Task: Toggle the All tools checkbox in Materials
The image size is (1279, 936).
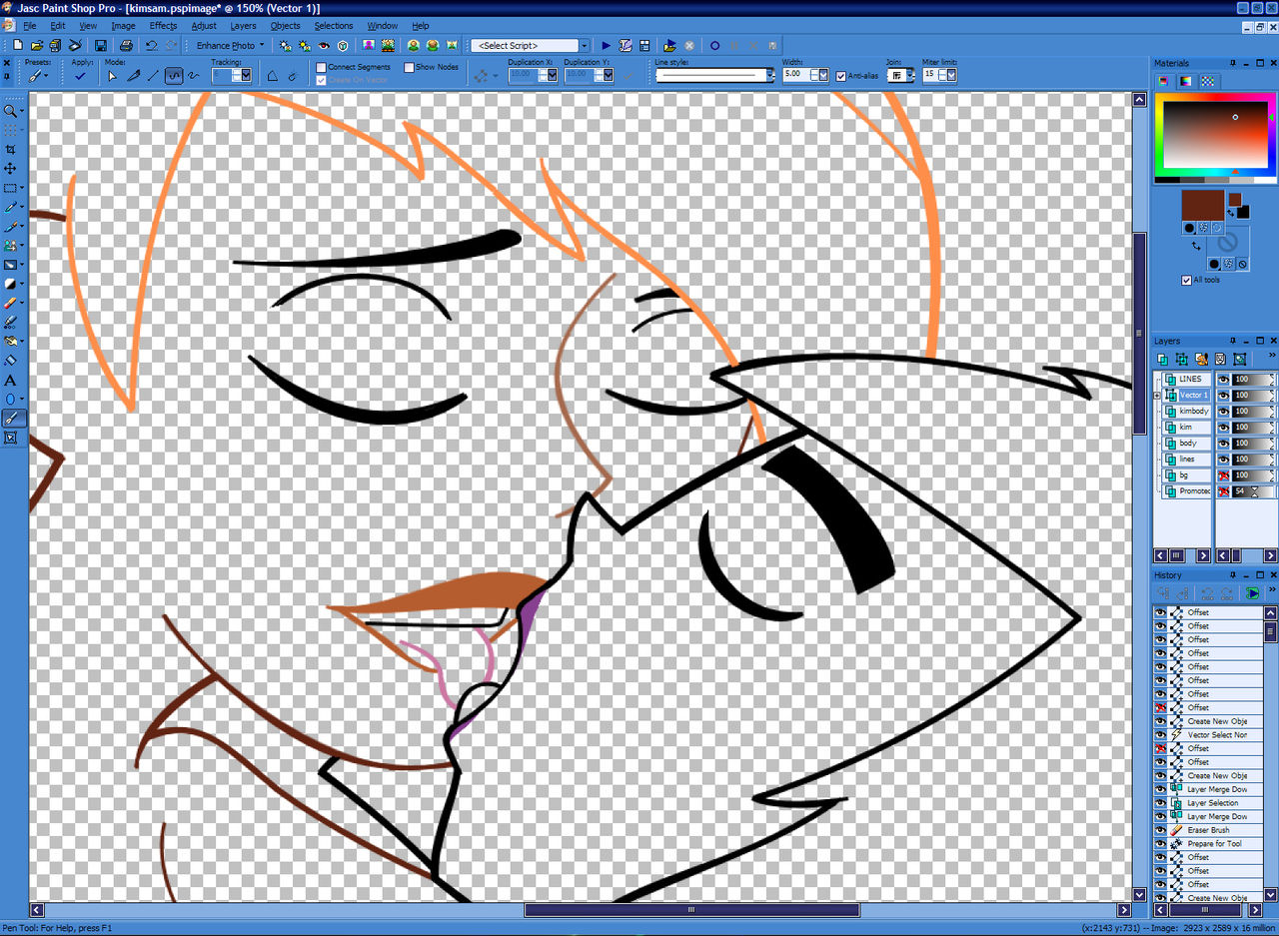Action: coord(1186,281)
